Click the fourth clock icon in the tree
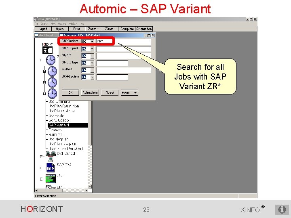 click(x=52, y=93)
